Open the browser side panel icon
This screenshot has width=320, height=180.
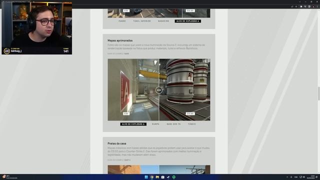click(309, 6)
